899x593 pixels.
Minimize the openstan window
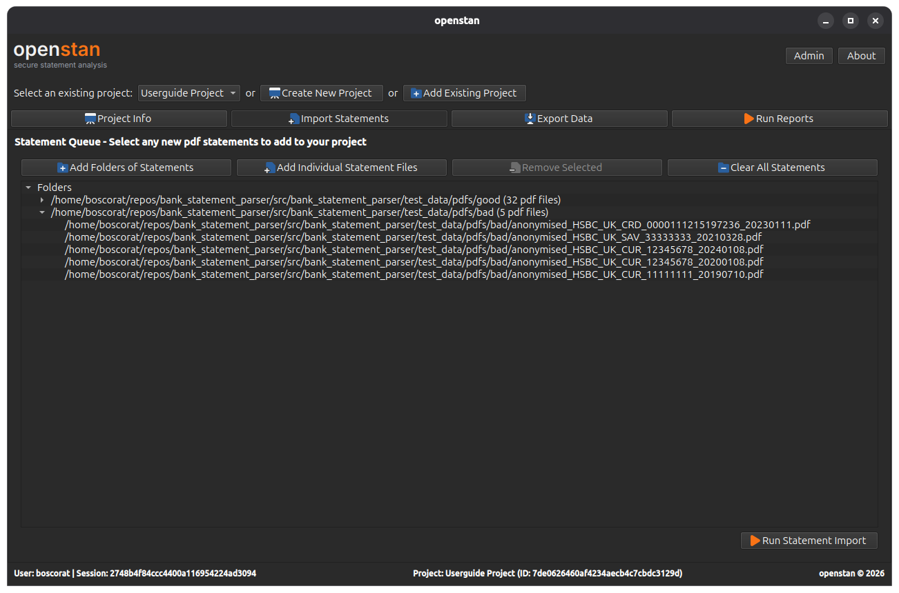pyautogui.click(x=826, y=21)
